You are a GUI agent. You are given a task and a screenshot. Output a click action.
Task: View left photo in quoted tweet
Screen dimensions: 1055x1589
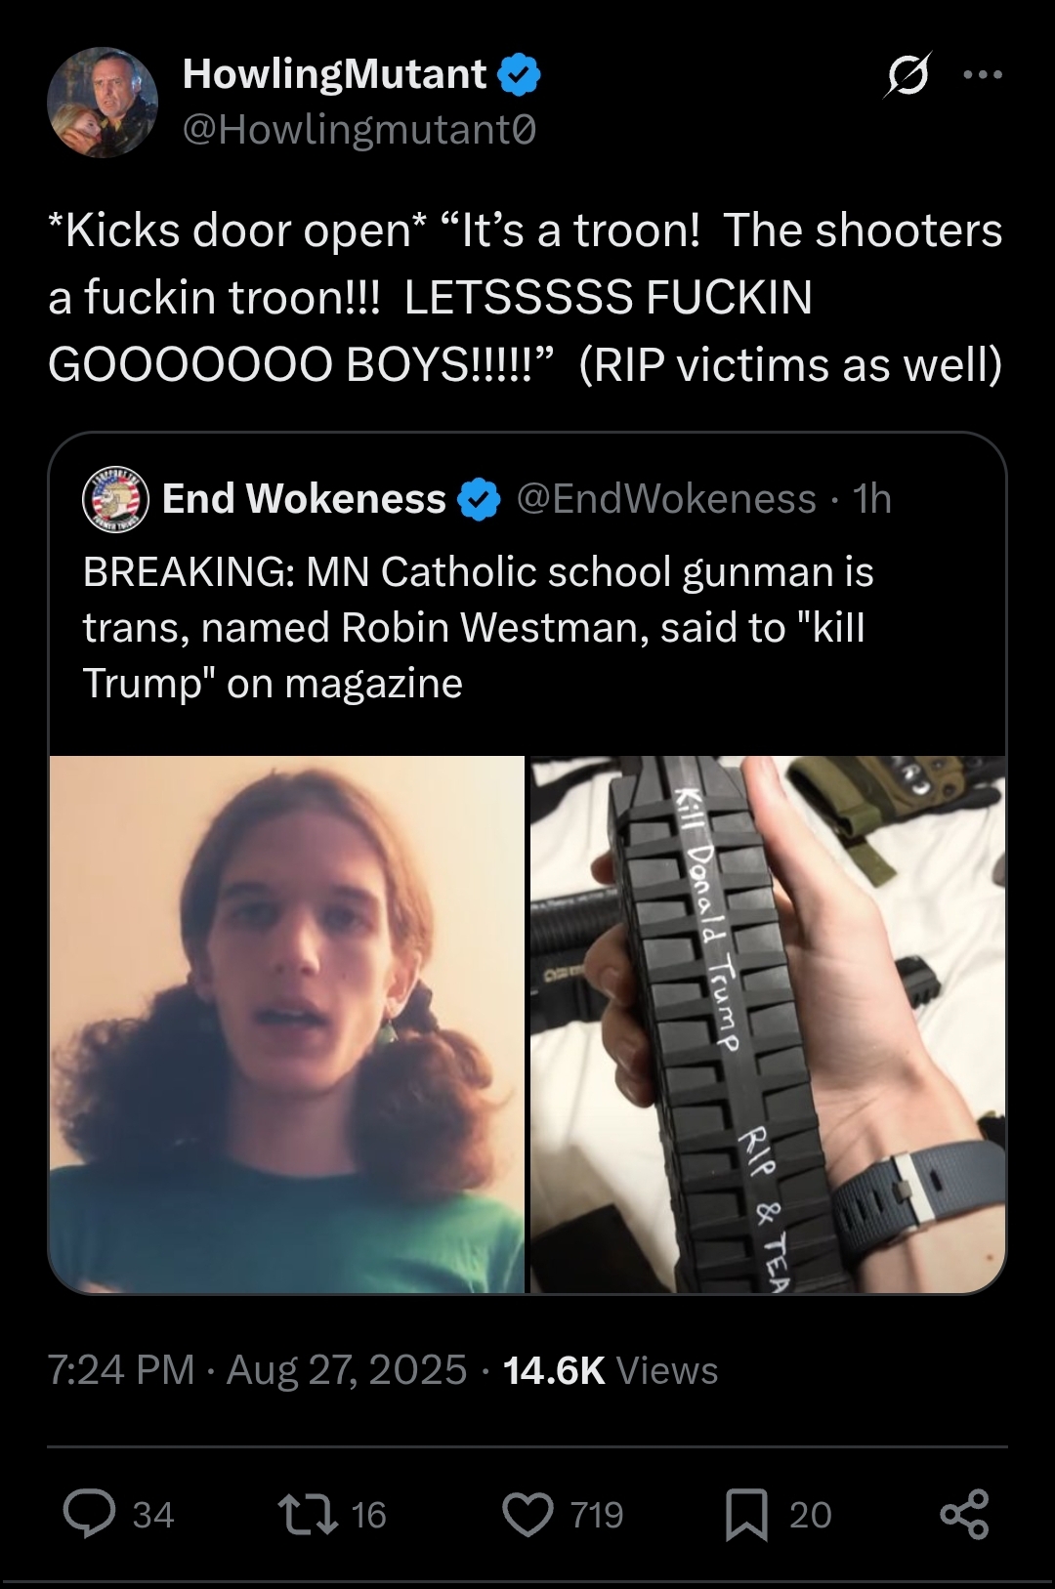click(287, 1024)
